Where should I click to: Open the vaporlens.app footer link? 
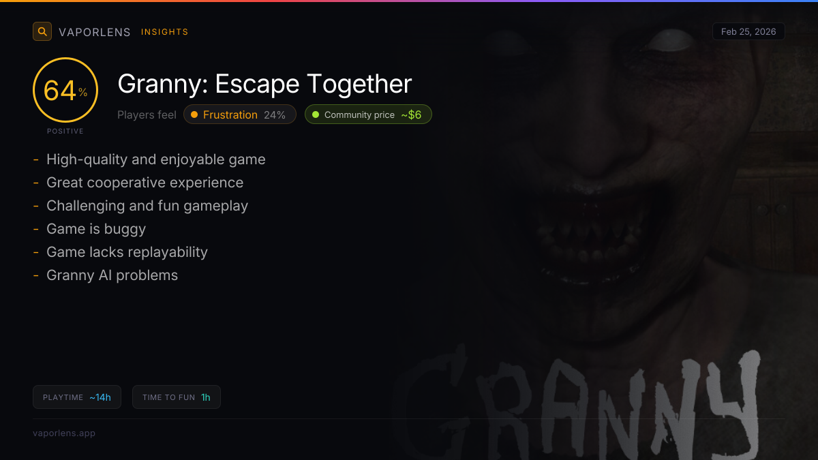[x=64, y=433]
